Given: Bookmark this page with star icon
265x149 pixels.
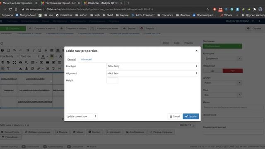Looking at the screenshot, I should (207, 9).
